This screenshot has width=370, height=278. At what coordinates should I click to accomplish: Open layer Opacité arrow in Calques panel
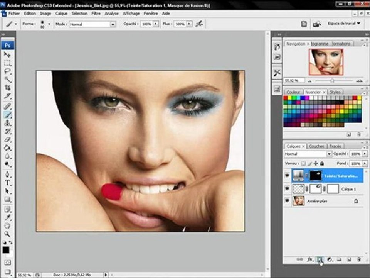point(365,154)
